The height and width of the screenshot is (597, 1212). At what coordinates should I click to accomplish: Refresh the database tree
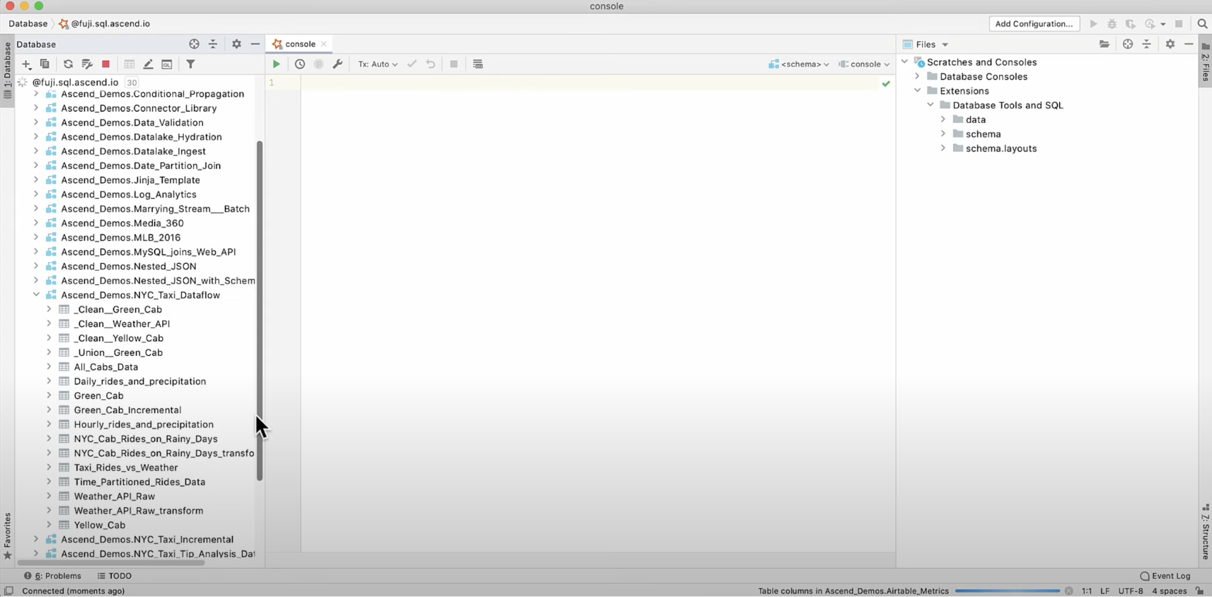tap(68, 64)
